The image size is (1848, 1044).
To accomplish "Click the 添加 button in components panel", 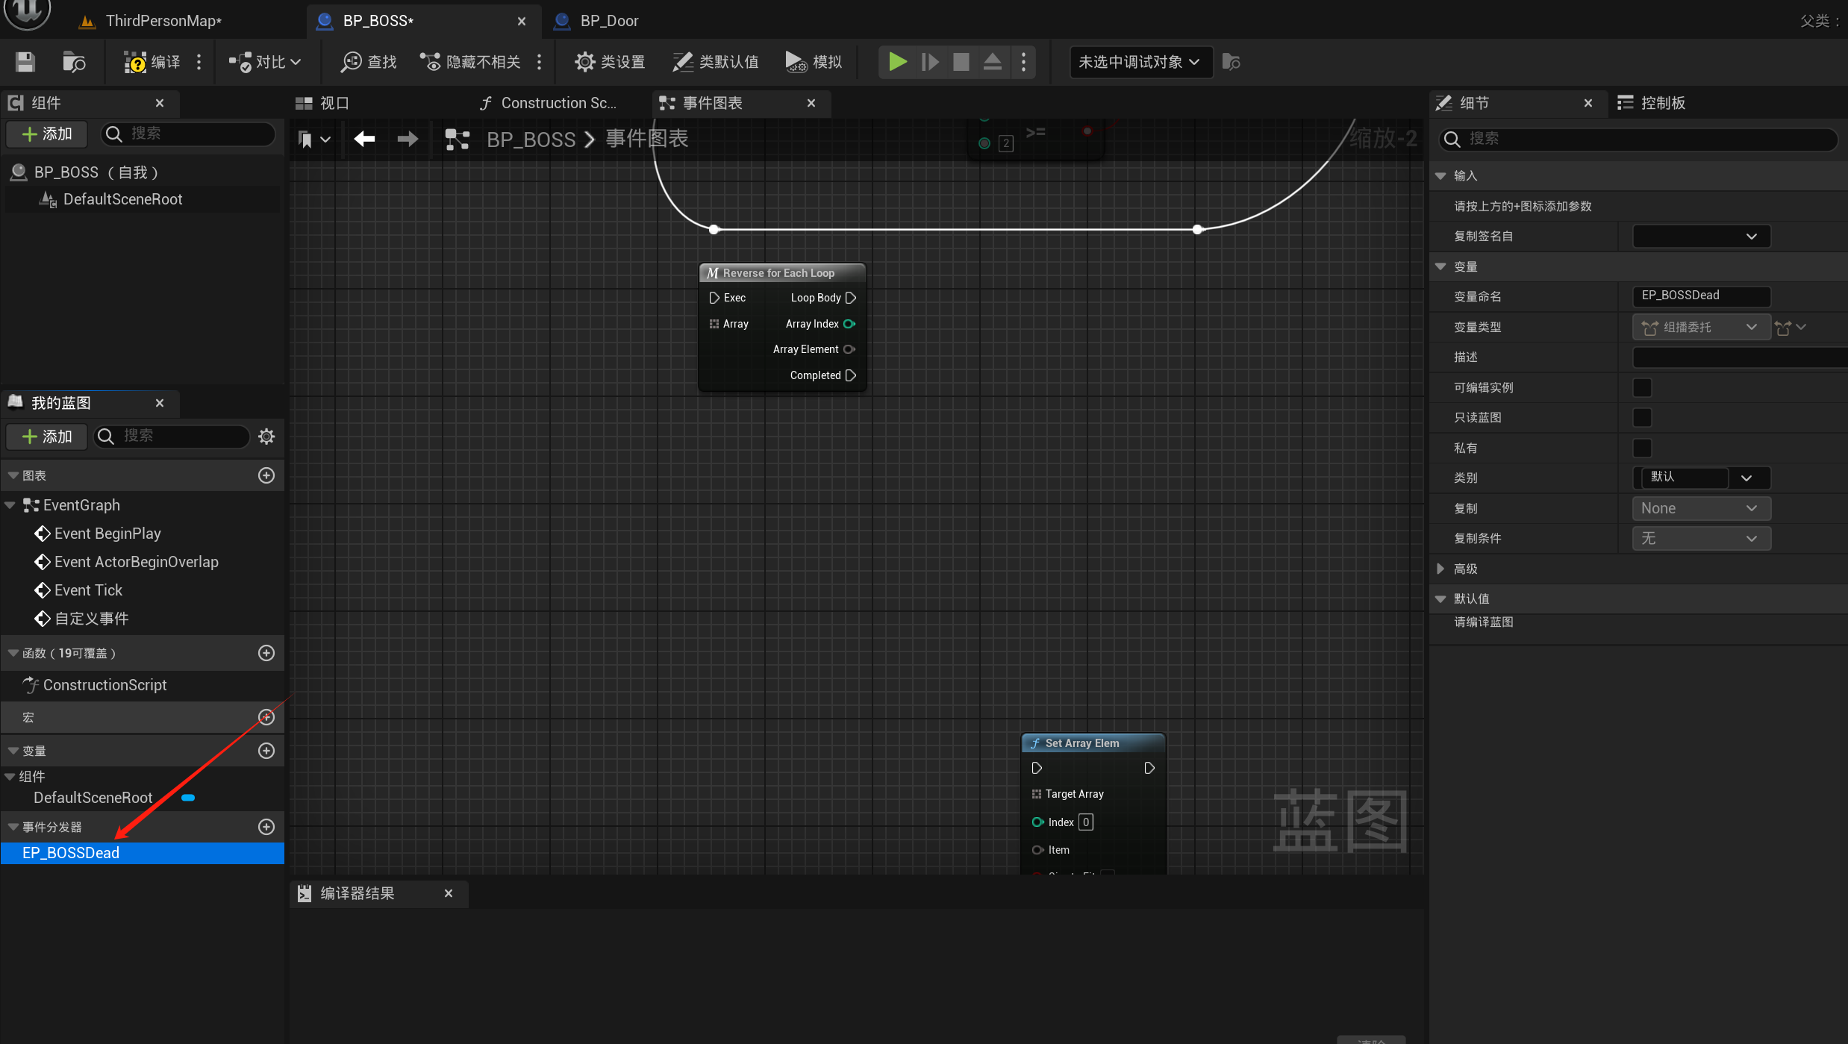I will pyautogui.click(x=47, y=134).
